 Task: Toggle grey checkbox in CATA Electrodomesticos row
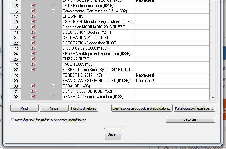pos(53,6)
